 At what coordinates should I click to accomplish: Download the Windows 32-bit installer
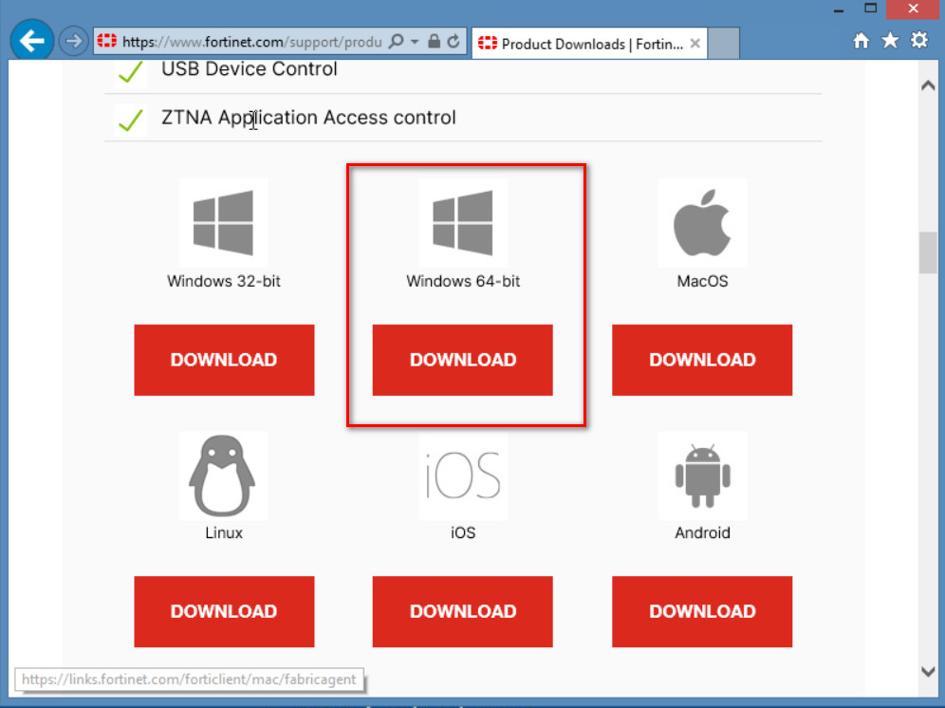point(224,360)
